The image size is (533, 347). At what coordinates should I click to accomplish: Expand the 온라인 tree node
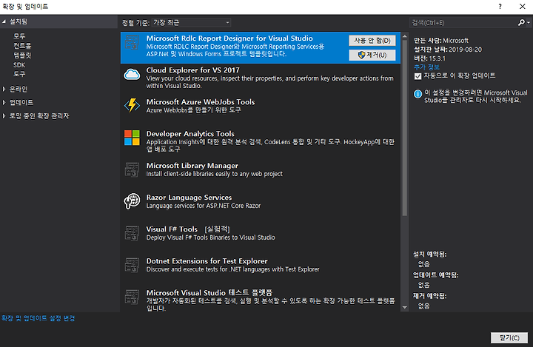tap(4, 89)
